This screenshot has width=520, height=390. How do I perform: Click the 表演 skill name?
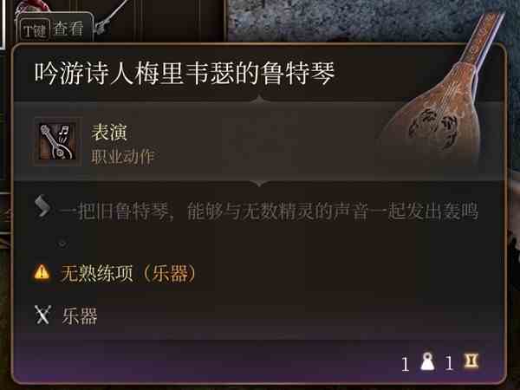coord(109,133)
